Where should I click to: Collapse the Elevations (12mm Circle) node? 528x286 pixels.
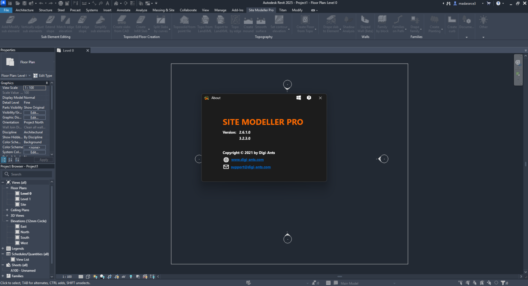click(7, 221)
